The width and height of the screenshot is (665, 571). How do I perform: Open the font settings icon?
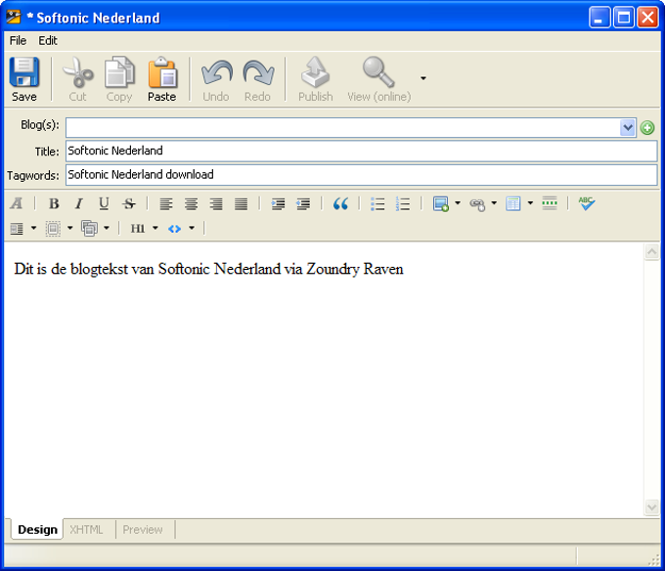pos(17,204)
